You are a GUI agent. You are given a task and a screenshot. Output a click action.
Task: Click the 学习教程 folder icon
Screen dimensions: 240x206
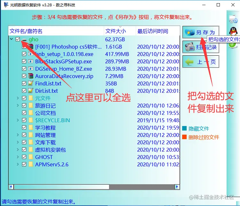pyautogui.click(x=31, y=127)
